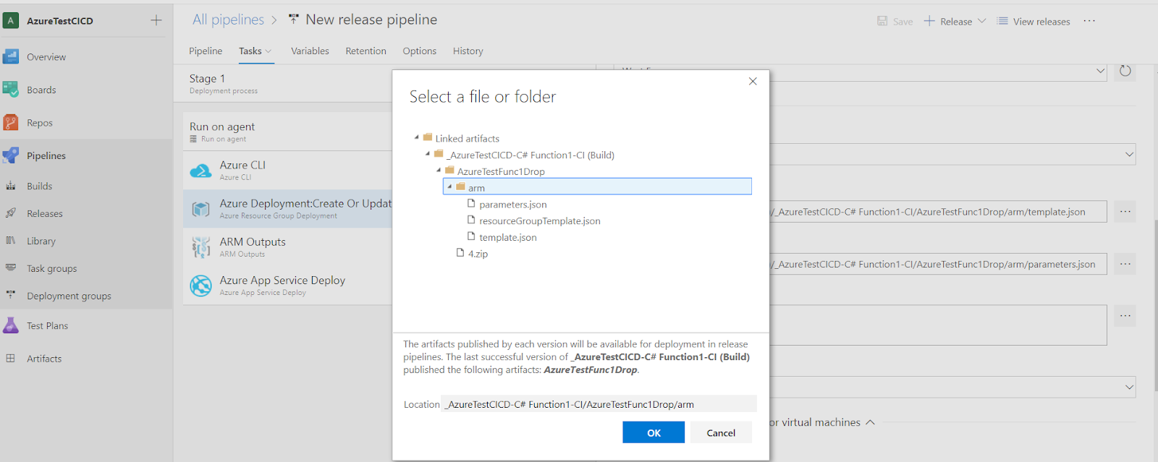Open the Retention tab
The image size is (1158, 462).
pos(365,51)
